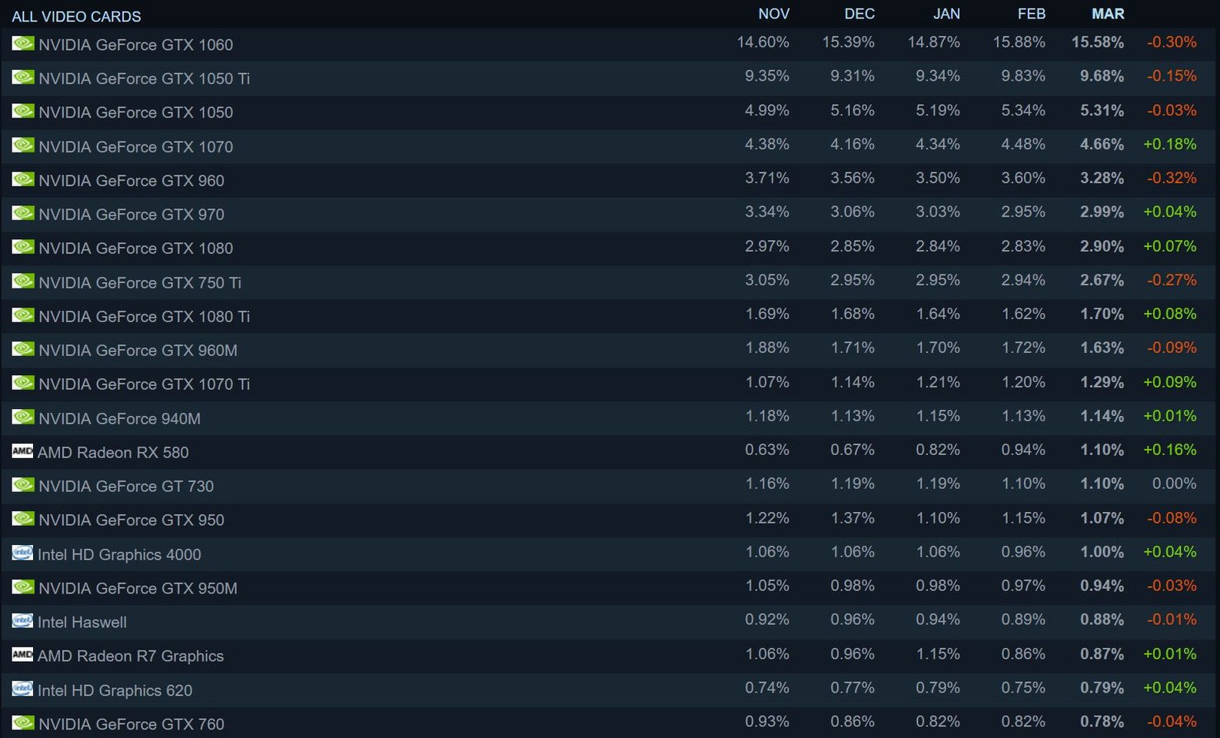Select the NOV column header
1220x738 pixels.
(773, 14)
